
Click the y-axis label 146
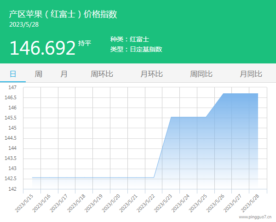12,108
